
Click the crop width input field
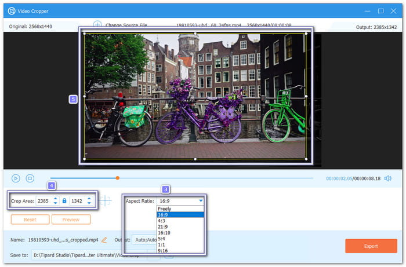pos(42,201)
